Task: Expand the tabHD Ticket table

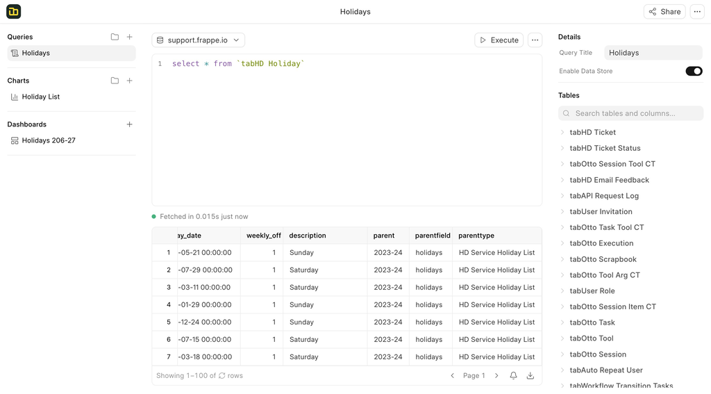Action: pyautogui.click(x=562, y=132)
